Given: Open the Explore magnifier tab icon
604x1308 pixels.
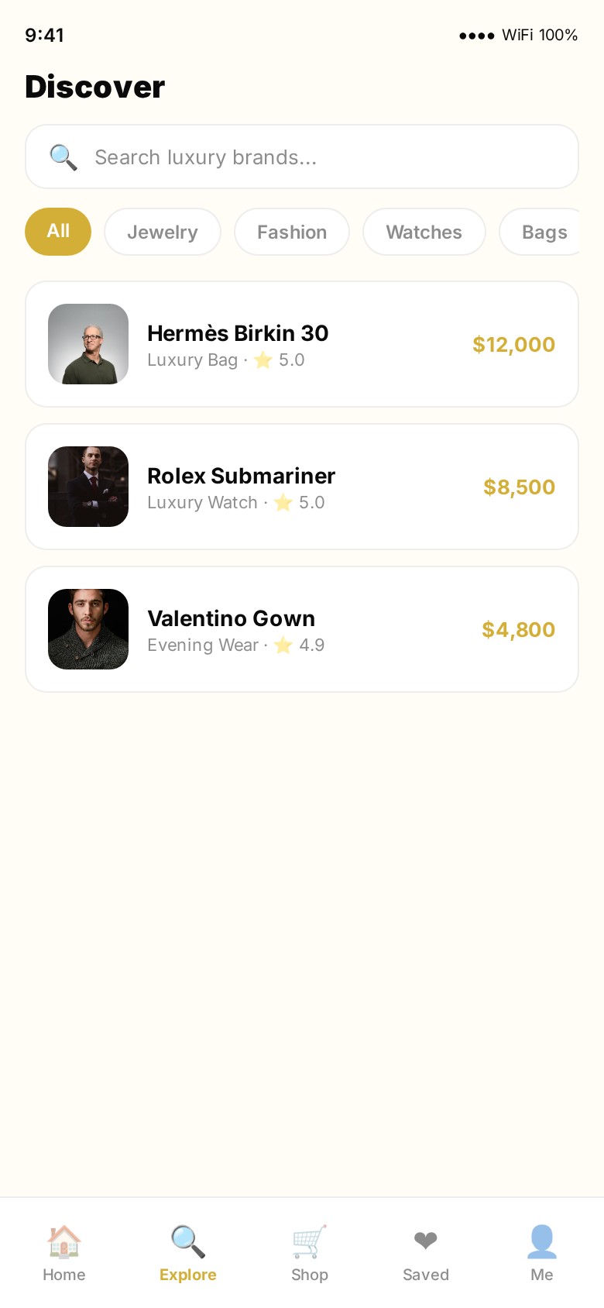Looking at the screenshot, I should tap(187, 1241).
